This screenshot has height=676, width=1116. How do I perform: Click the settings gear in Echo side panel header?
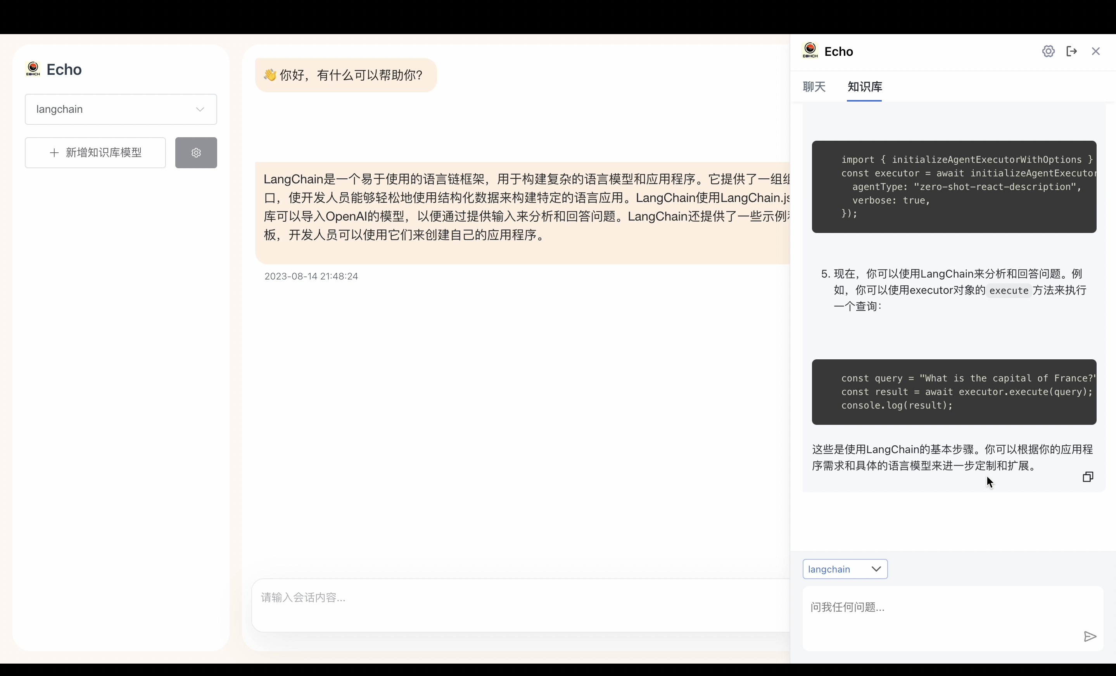(1048, 51)
